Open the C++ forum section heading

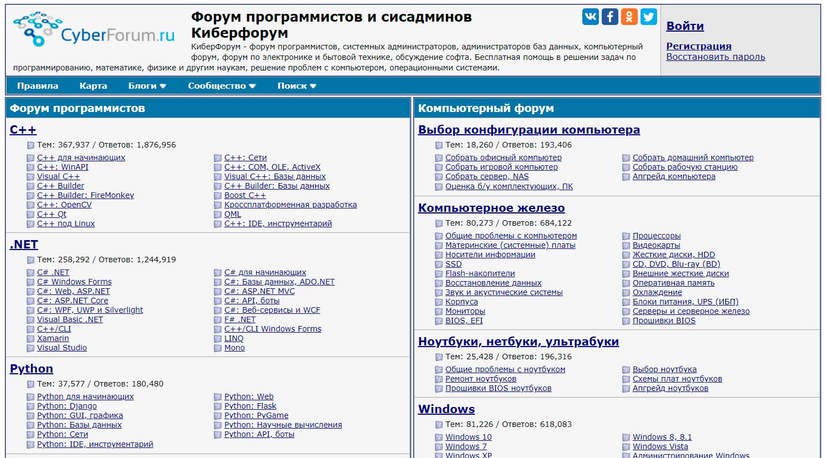pyautogui.click(x=23, y=130)
